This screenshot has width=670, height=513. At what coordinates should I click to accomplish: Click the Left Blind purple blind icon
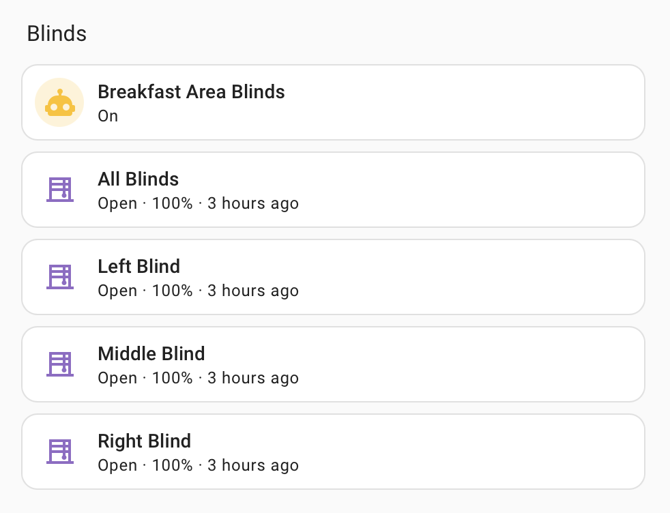(x=60, y=277)
